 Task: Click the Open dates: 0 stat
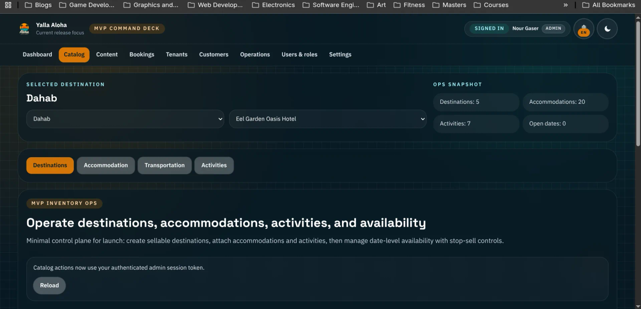[565, 123]
